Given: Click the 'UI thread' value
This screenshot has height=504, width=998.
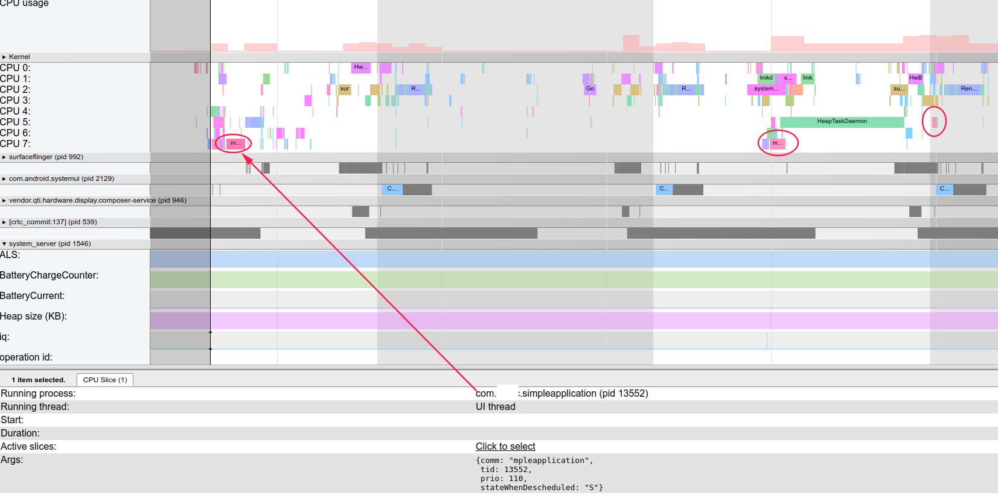Looking at the screenshot, I should [x=496, y=407].
